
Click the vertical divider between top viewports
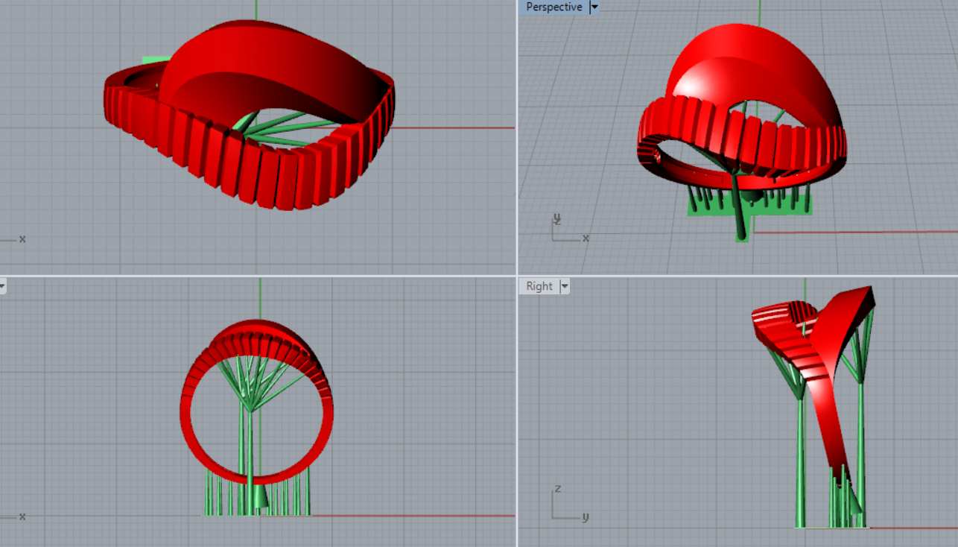click(x=517, y=134)
